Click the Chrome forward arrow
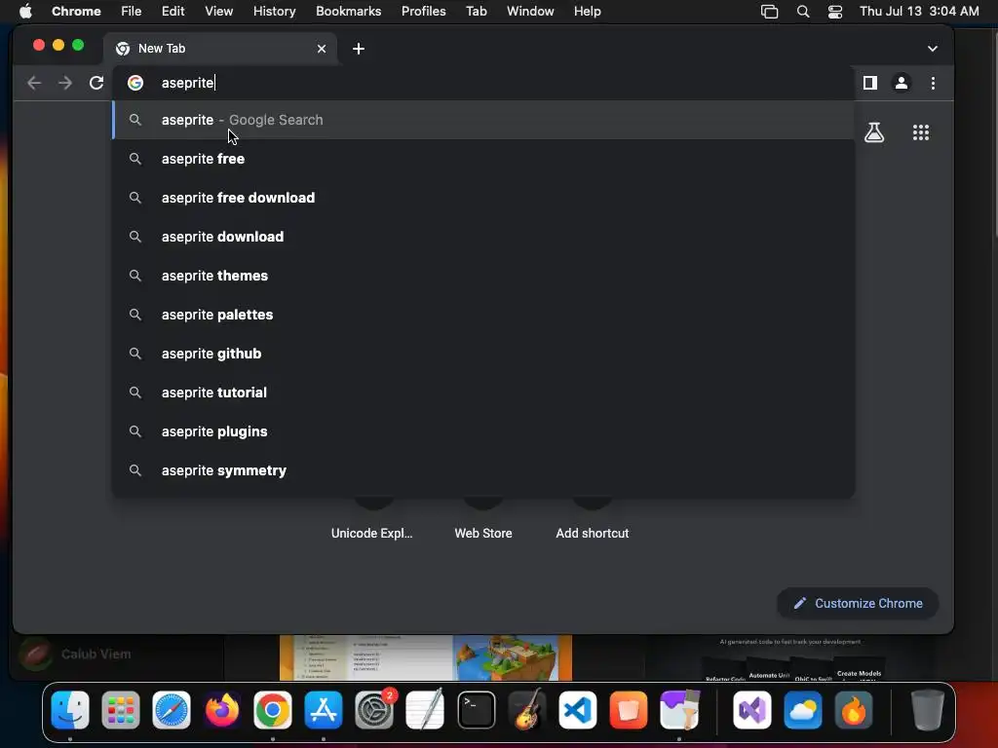 click(x=65, y=83)
